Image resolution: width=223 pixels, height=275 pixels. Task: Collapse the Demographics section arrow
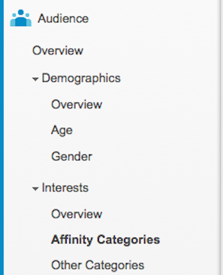point(36,79)
